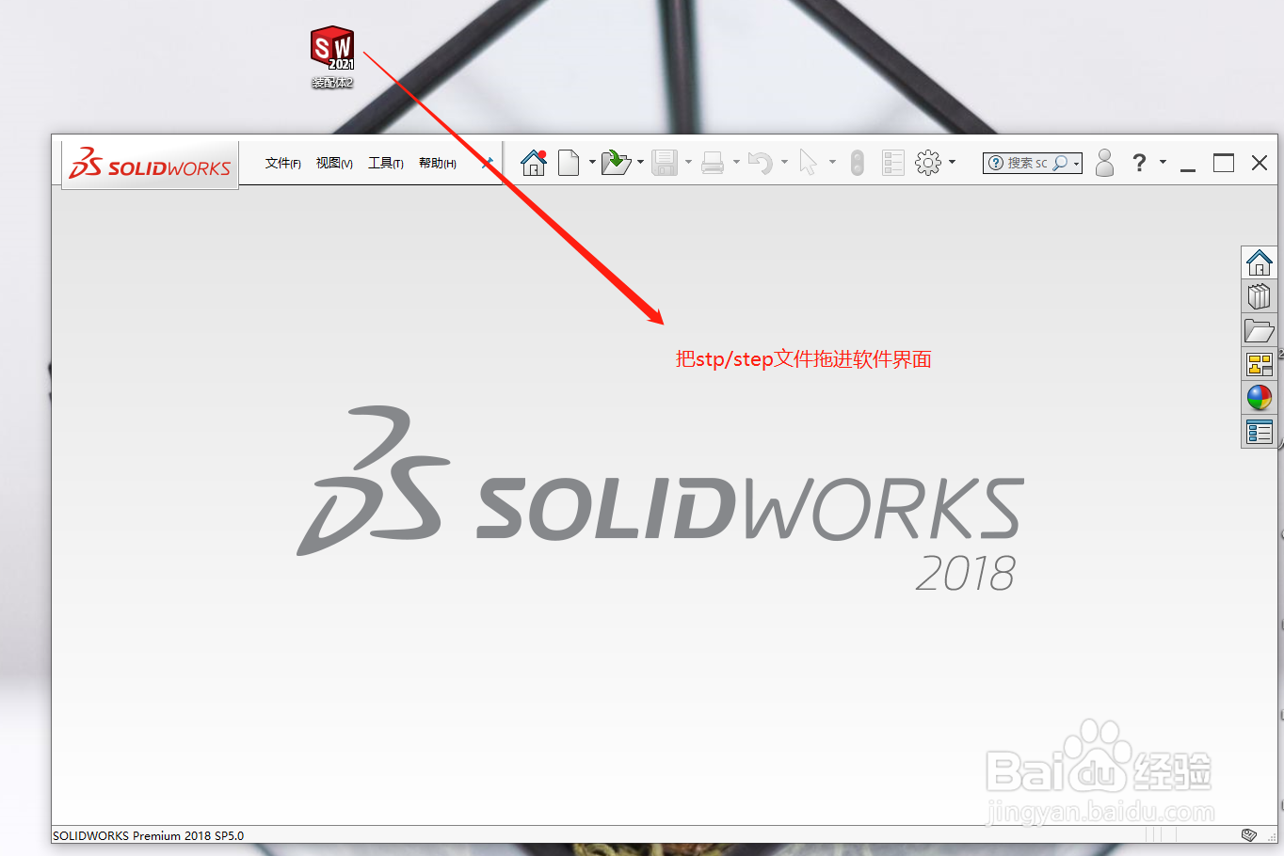Screen dimensions: 1284x856
Task: Open Design Library tab in task pane
Action: tap(1259, 297)
